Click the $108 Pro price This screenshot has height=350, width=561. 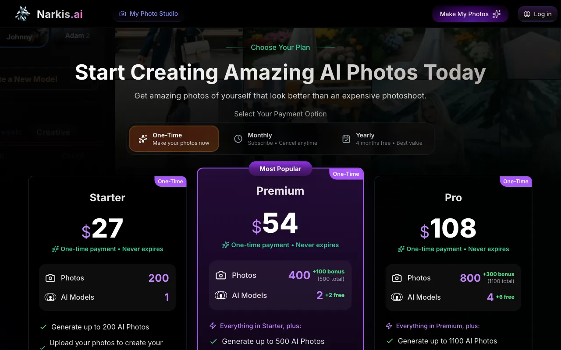[448, 228]
